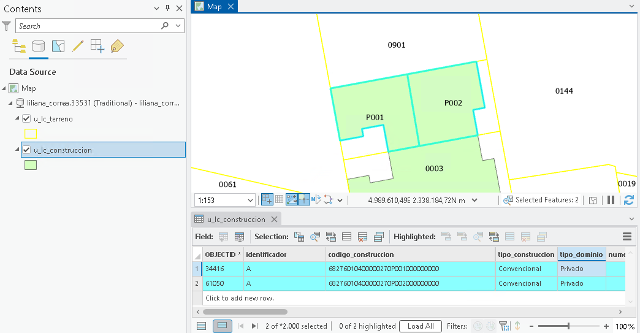The height and width of the screenshot is (333, 640).
Task: Click Zoom To selection icon in table
Action: tap(315, 237)
